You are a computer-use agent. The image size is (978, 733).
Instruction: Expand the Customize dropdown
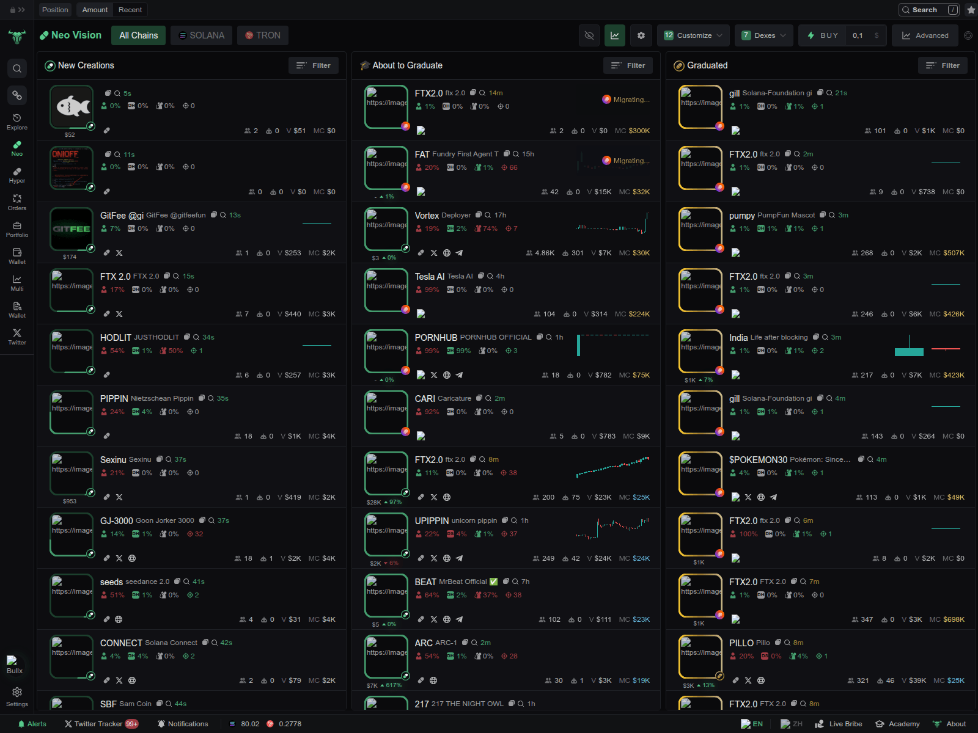(x=693, y=35)
